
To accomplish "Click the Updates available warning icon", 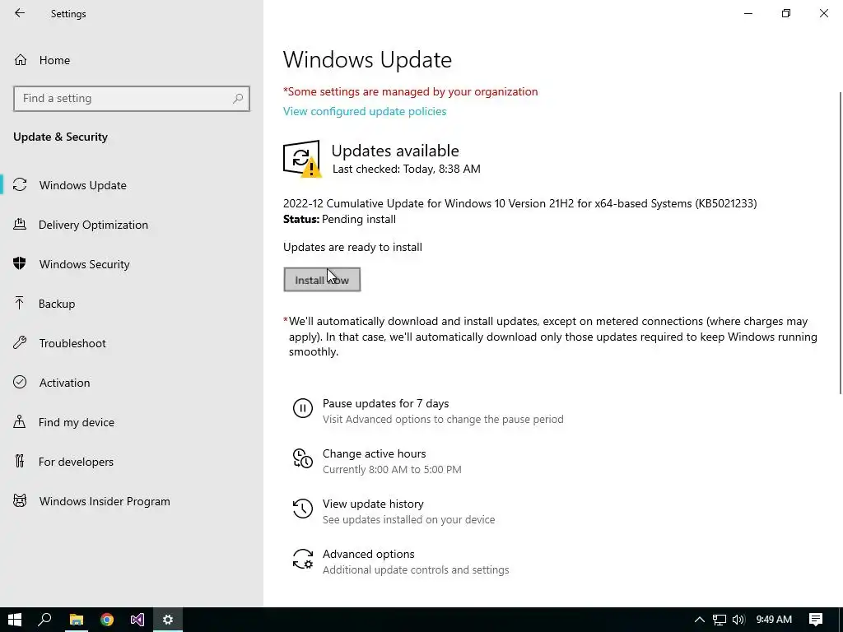I will 302,159.
